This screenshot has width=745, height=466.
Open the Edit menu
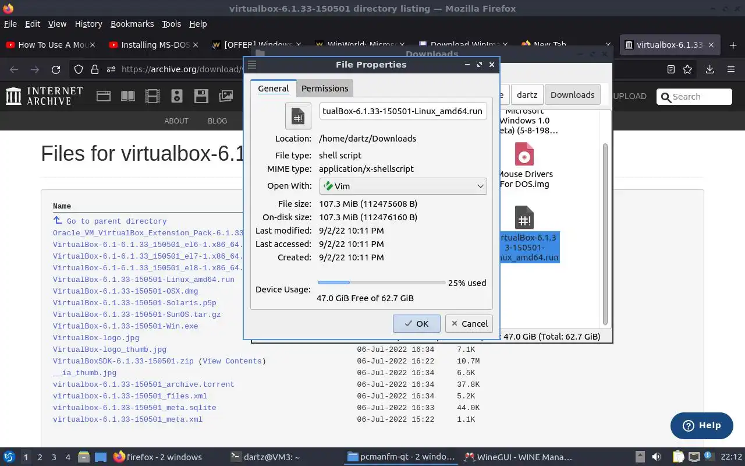(x=33, y=24)
